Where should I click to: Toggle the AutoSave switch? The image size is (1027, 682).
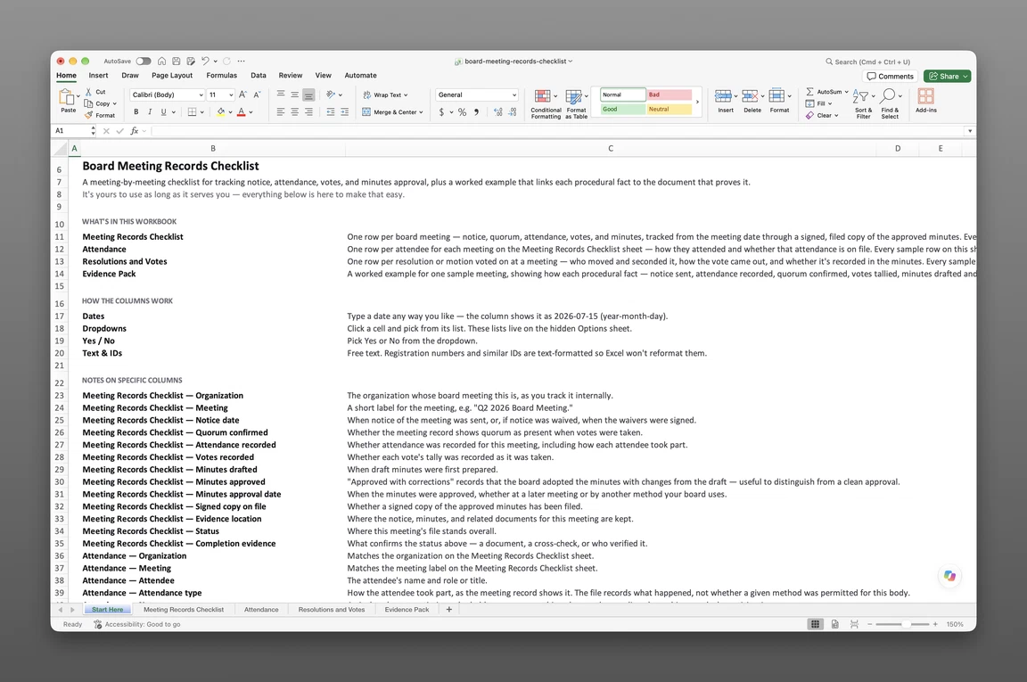click(144, 61)
